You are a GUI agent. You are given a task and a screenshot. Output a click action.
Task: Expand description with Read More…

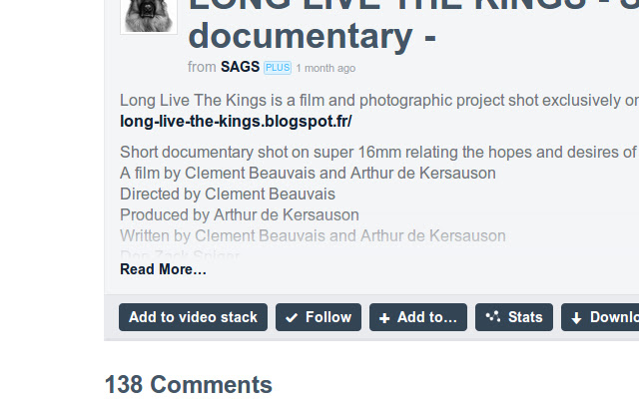click(163, 269)
